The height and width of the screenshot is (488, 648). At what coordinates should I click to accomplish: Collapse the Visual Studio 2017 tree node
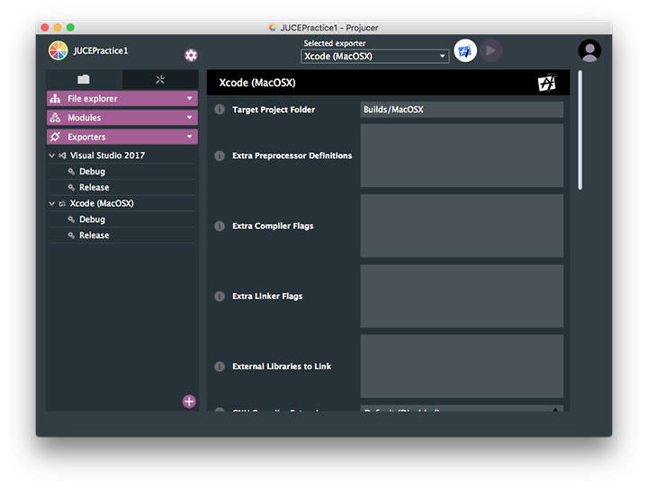click(x=51, y=155)
